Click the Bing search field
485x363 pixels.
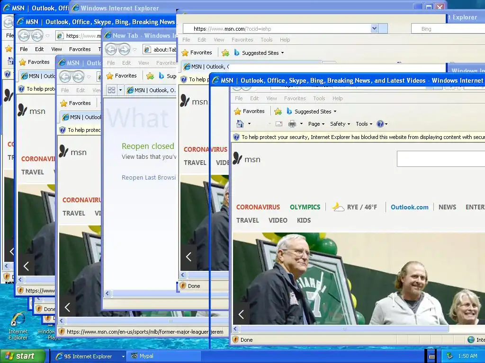(x=448, y=29)
